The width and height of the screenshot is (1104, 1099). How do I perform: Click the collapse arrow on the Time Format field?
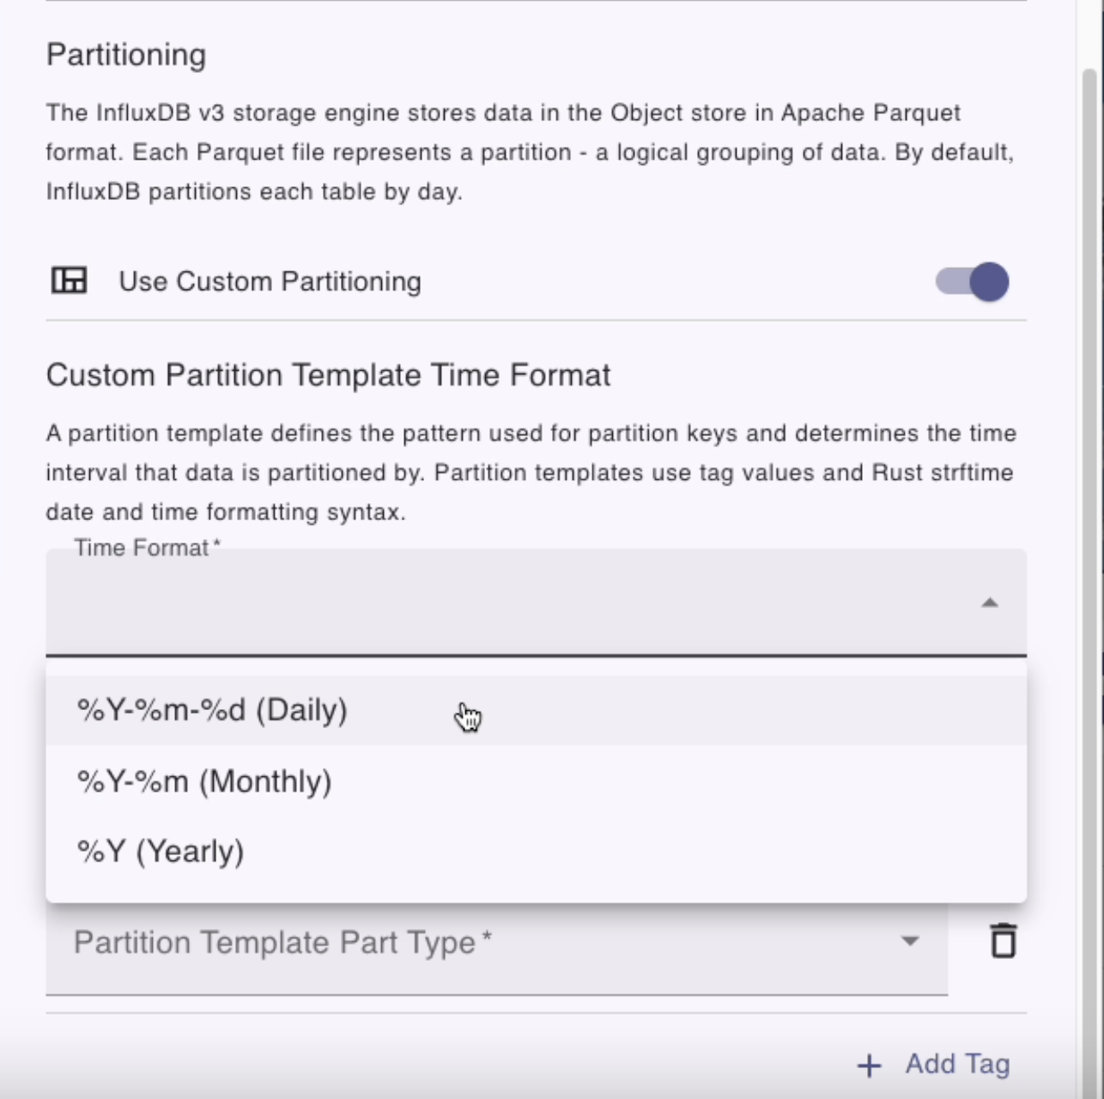tap(991, 603)
